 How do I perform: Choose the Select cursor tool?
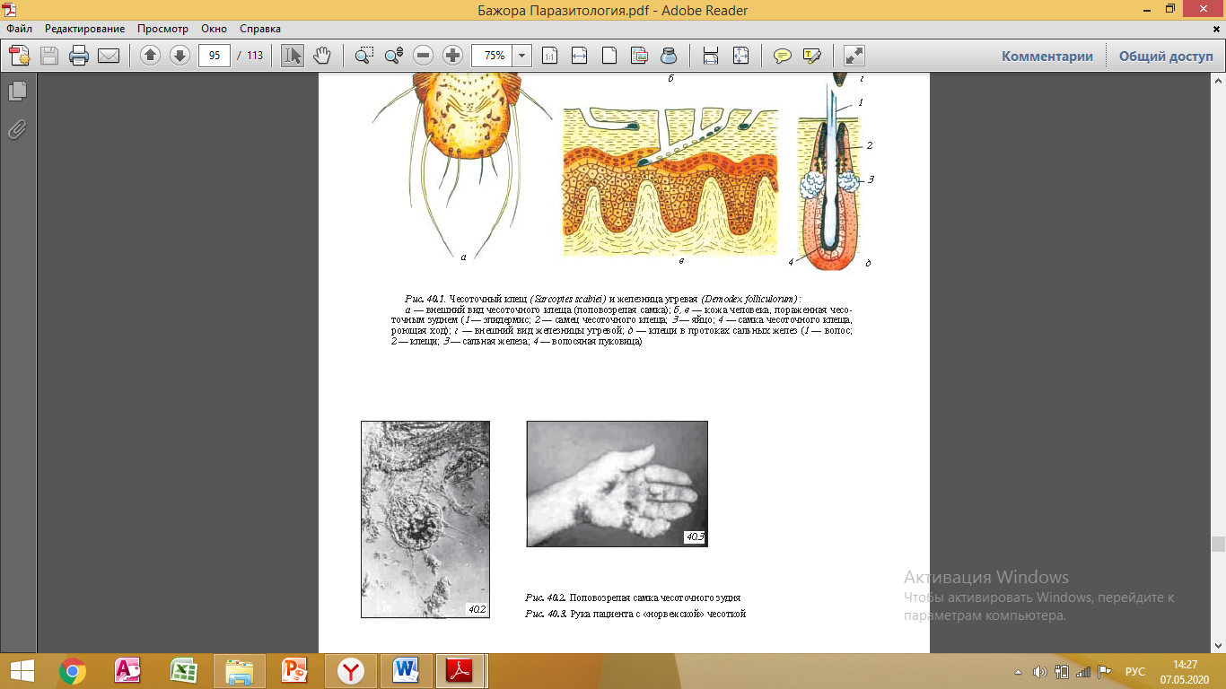[x=293, y=56]
